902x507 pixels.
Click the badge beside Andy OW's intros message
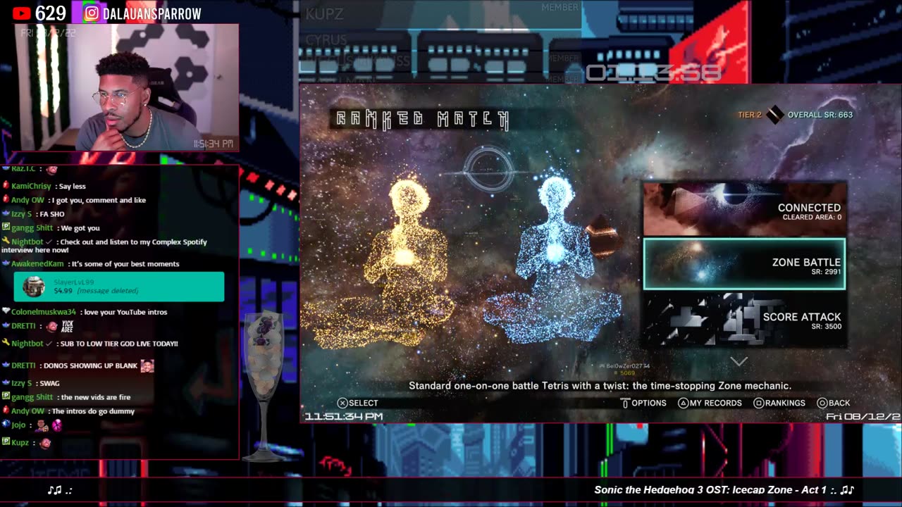[x=6, y=411]
